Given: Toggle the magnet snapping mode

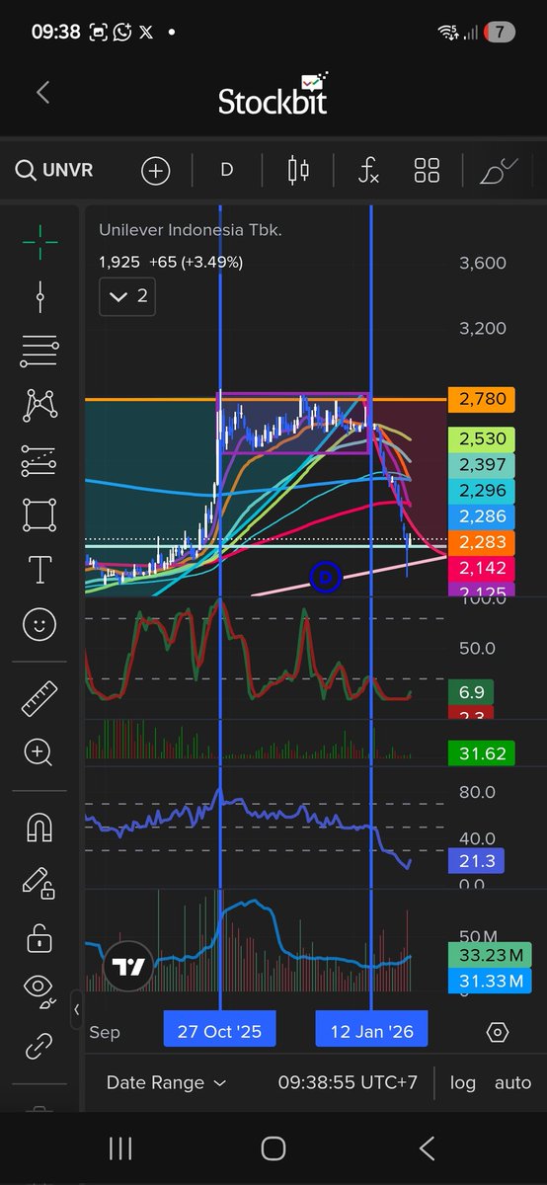Looking at the screenshot, I should [x=39, y=828].
